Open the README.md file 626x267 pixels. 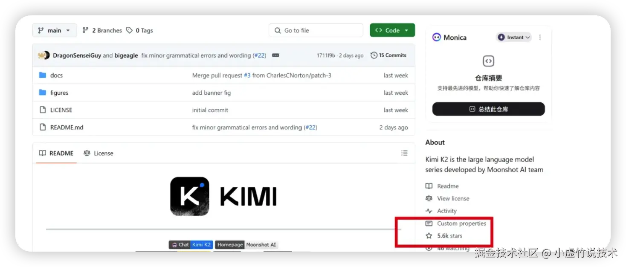[x=67, y=128]
